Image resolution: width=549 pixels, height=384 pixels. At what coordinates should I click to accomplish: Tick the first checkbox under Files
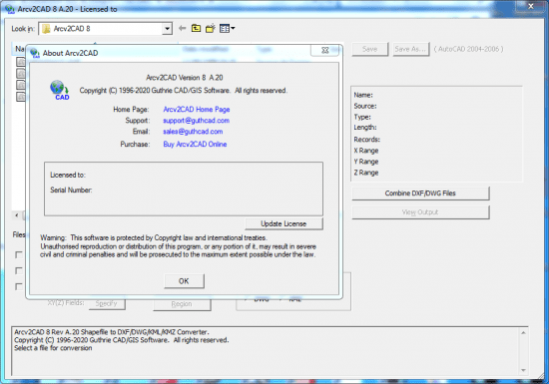point(19,255)
